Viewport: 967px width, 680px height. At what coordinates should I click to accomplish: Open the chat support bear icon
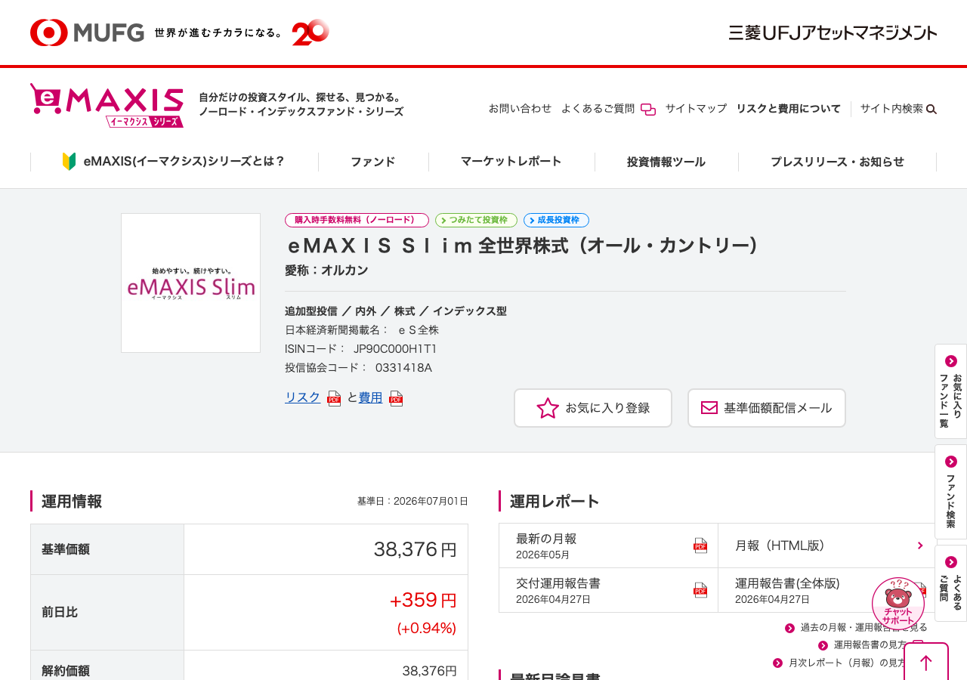[898, 603]
